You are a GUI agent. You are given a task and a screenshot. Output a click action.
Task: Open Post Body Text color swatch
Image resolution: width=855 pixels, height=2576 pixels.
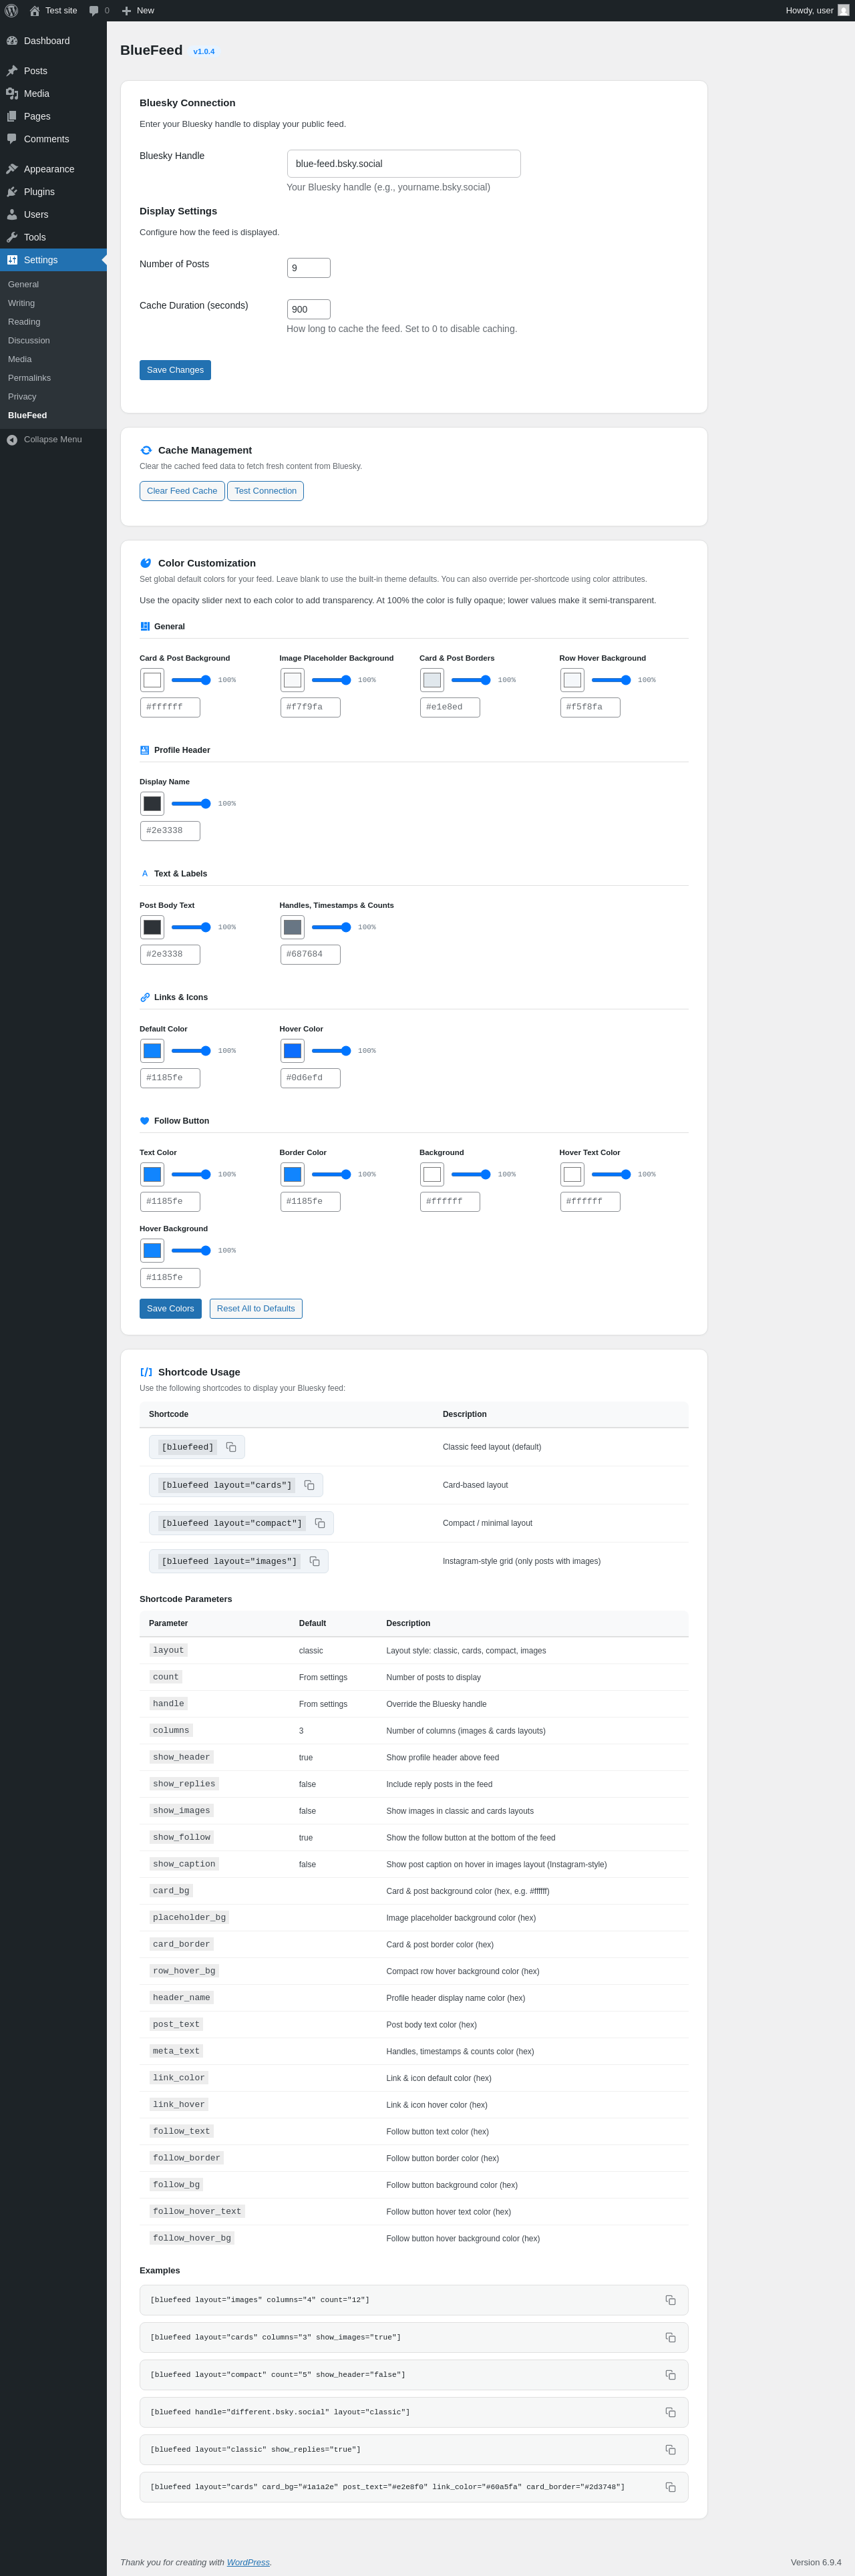coord(152,927)
